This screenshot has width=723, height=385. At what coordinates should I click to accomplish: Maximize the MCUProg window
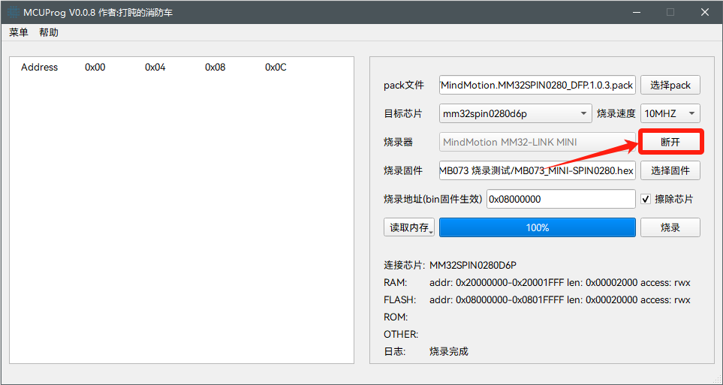[670, 12]
